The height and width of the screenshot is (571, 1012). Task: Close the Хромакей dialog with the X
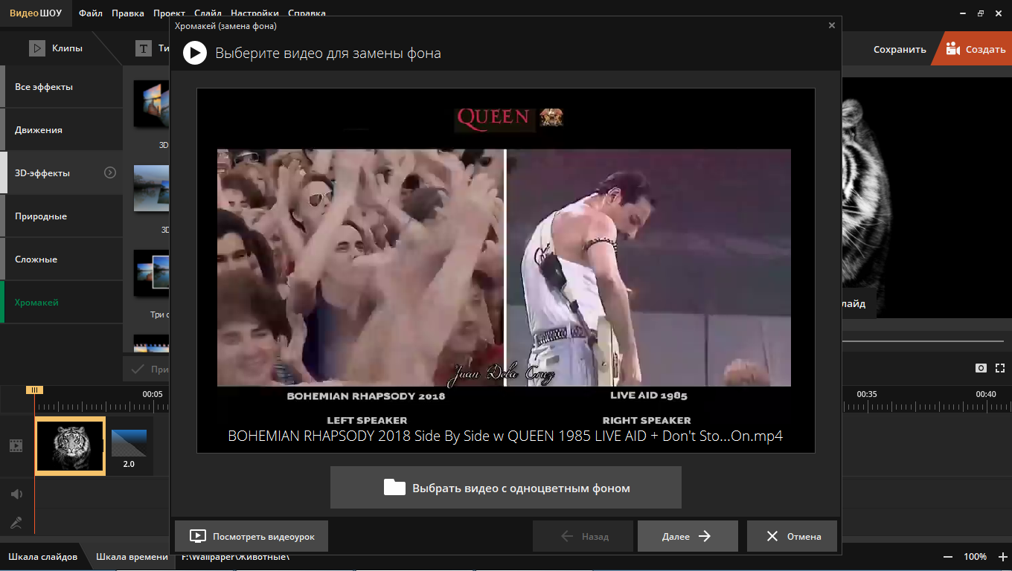coord(832,25)
